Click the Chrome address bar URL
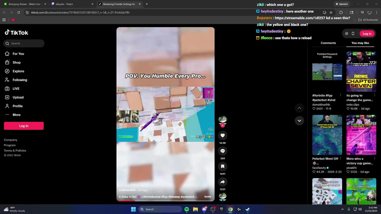The height and width of the screenshot is (214, 381). (80, 12)
